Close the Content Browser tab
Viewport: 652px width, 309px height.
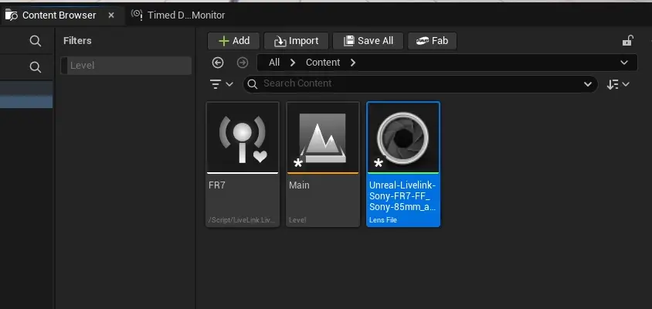tap(111, 15)
